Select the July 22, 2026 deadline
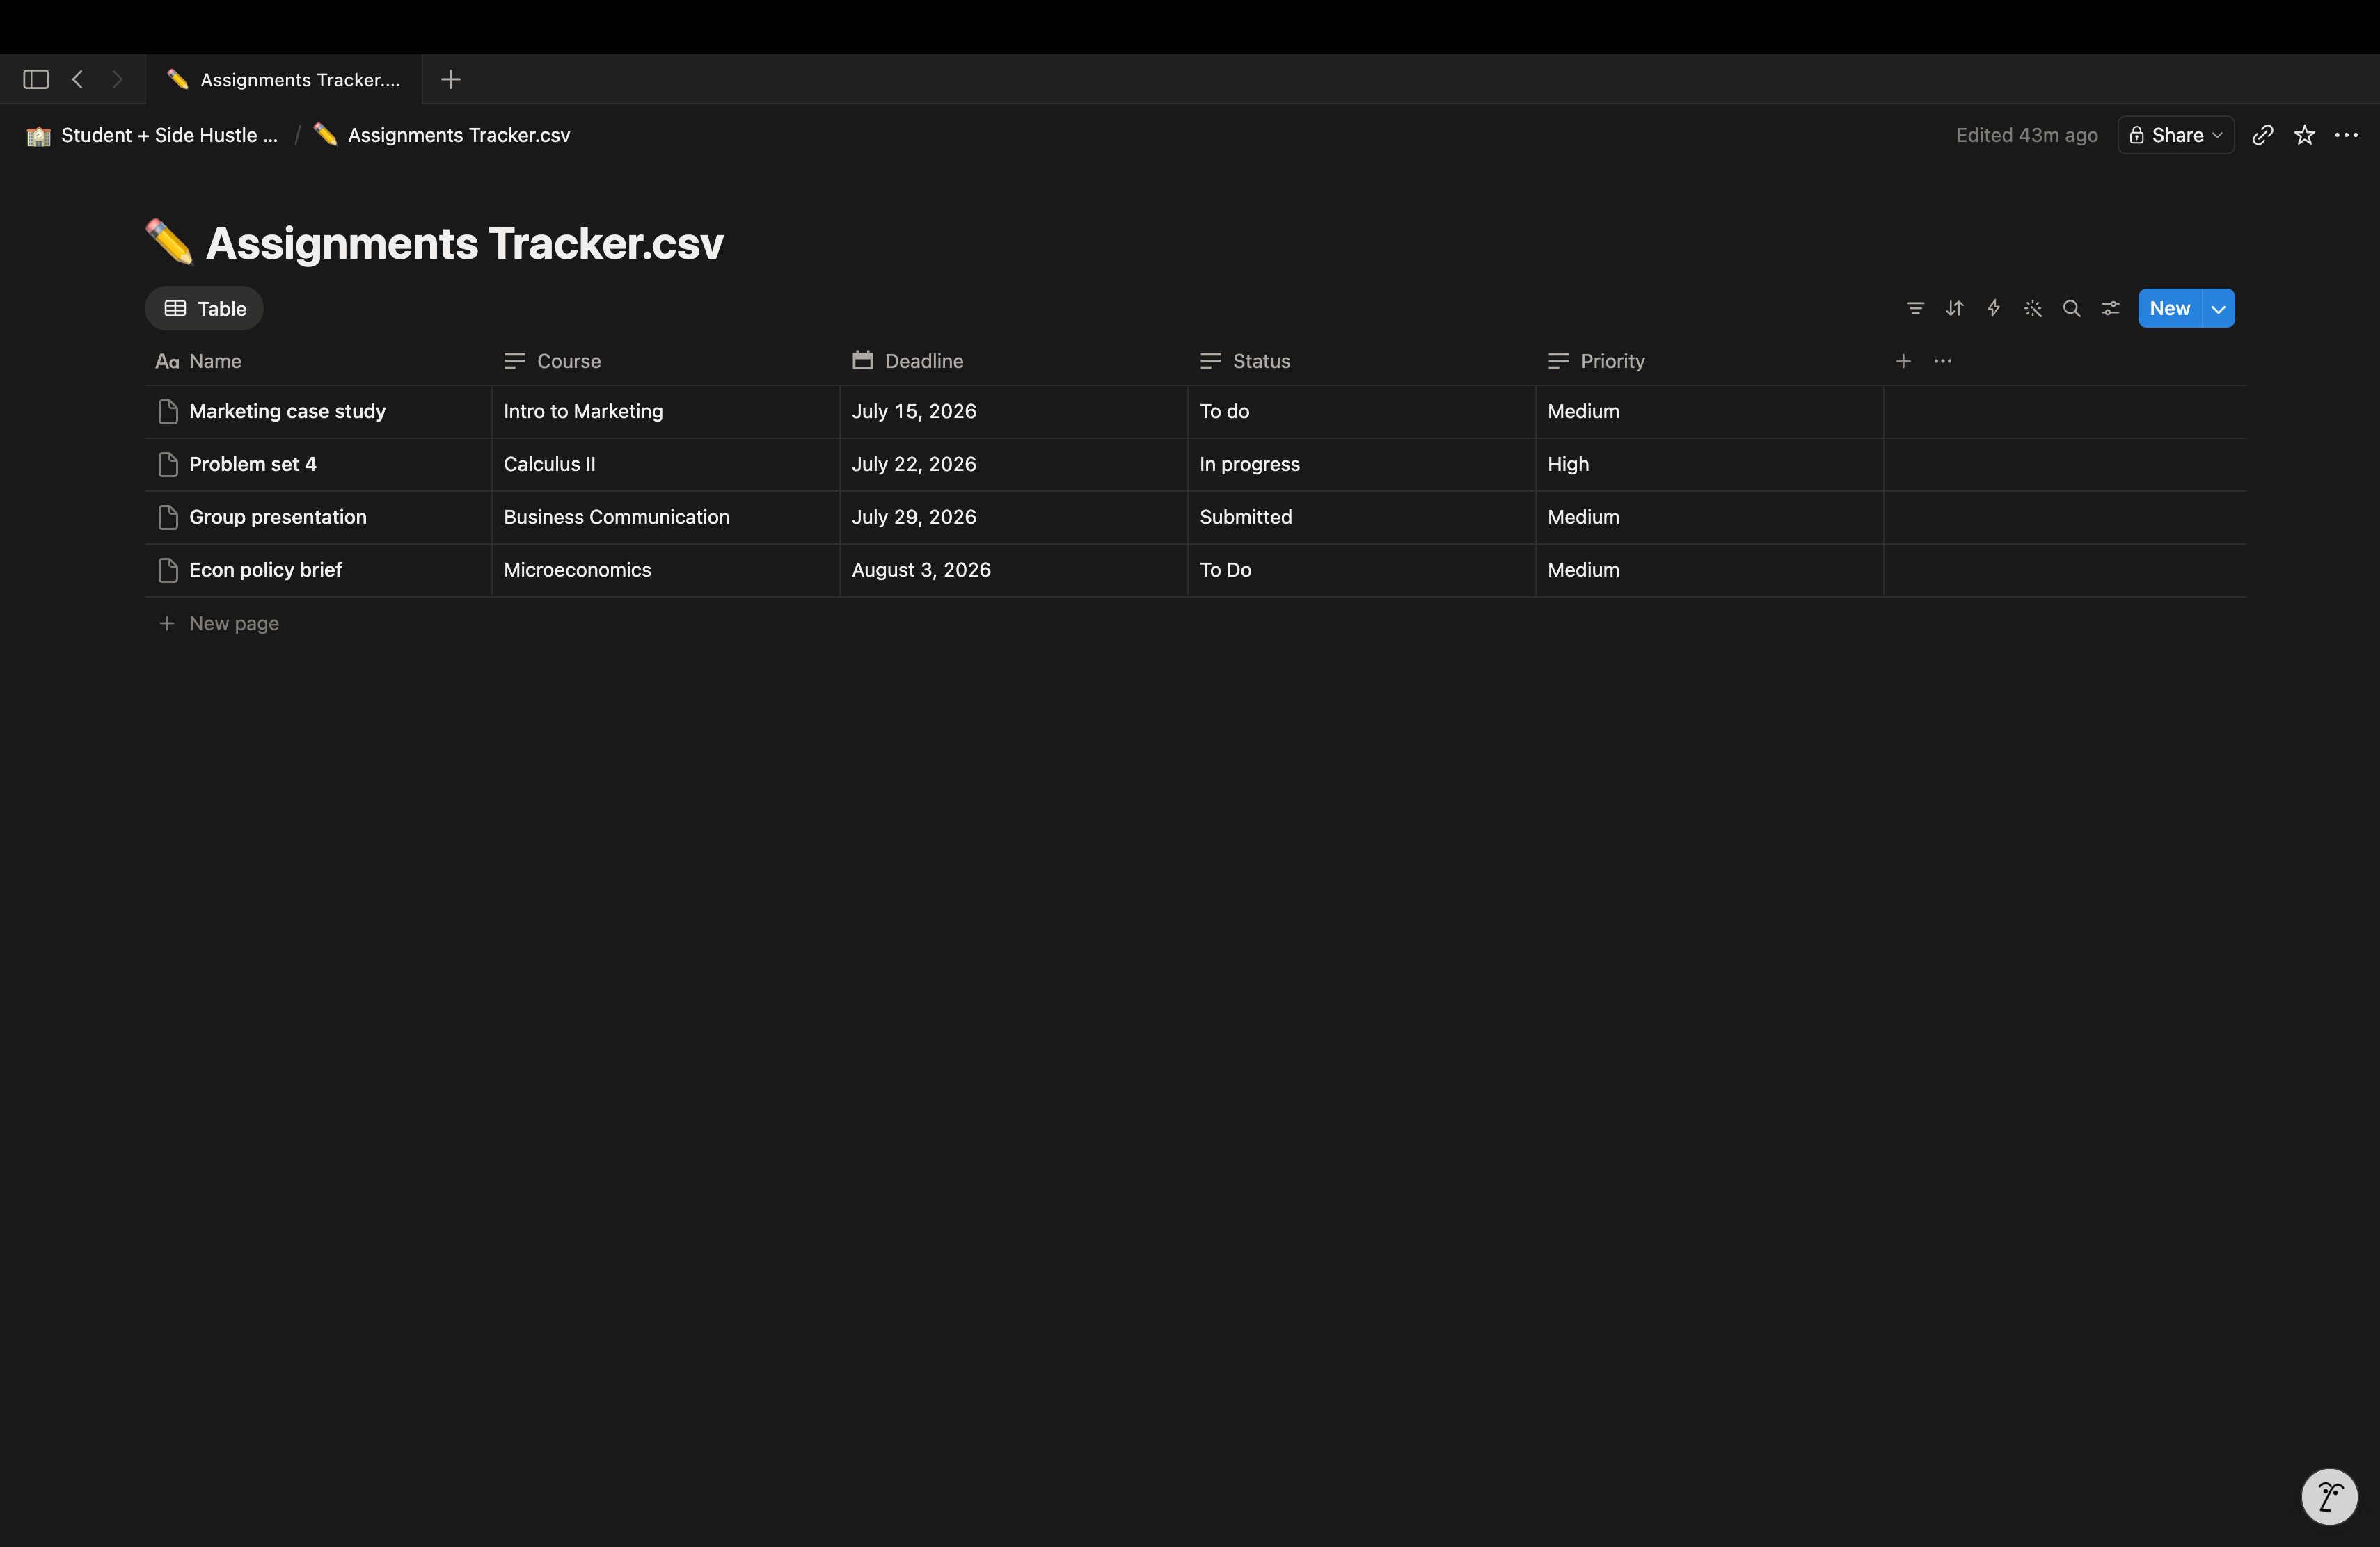This screenshot has height=1547, width=2380. coord(1013,465)
